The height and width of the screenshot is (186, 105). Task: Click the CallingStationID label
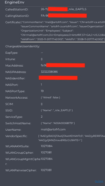(17, 16)
